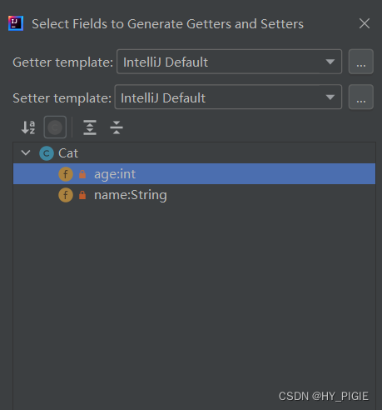Click the Collapse All toolbar icon

coord(117,127)
